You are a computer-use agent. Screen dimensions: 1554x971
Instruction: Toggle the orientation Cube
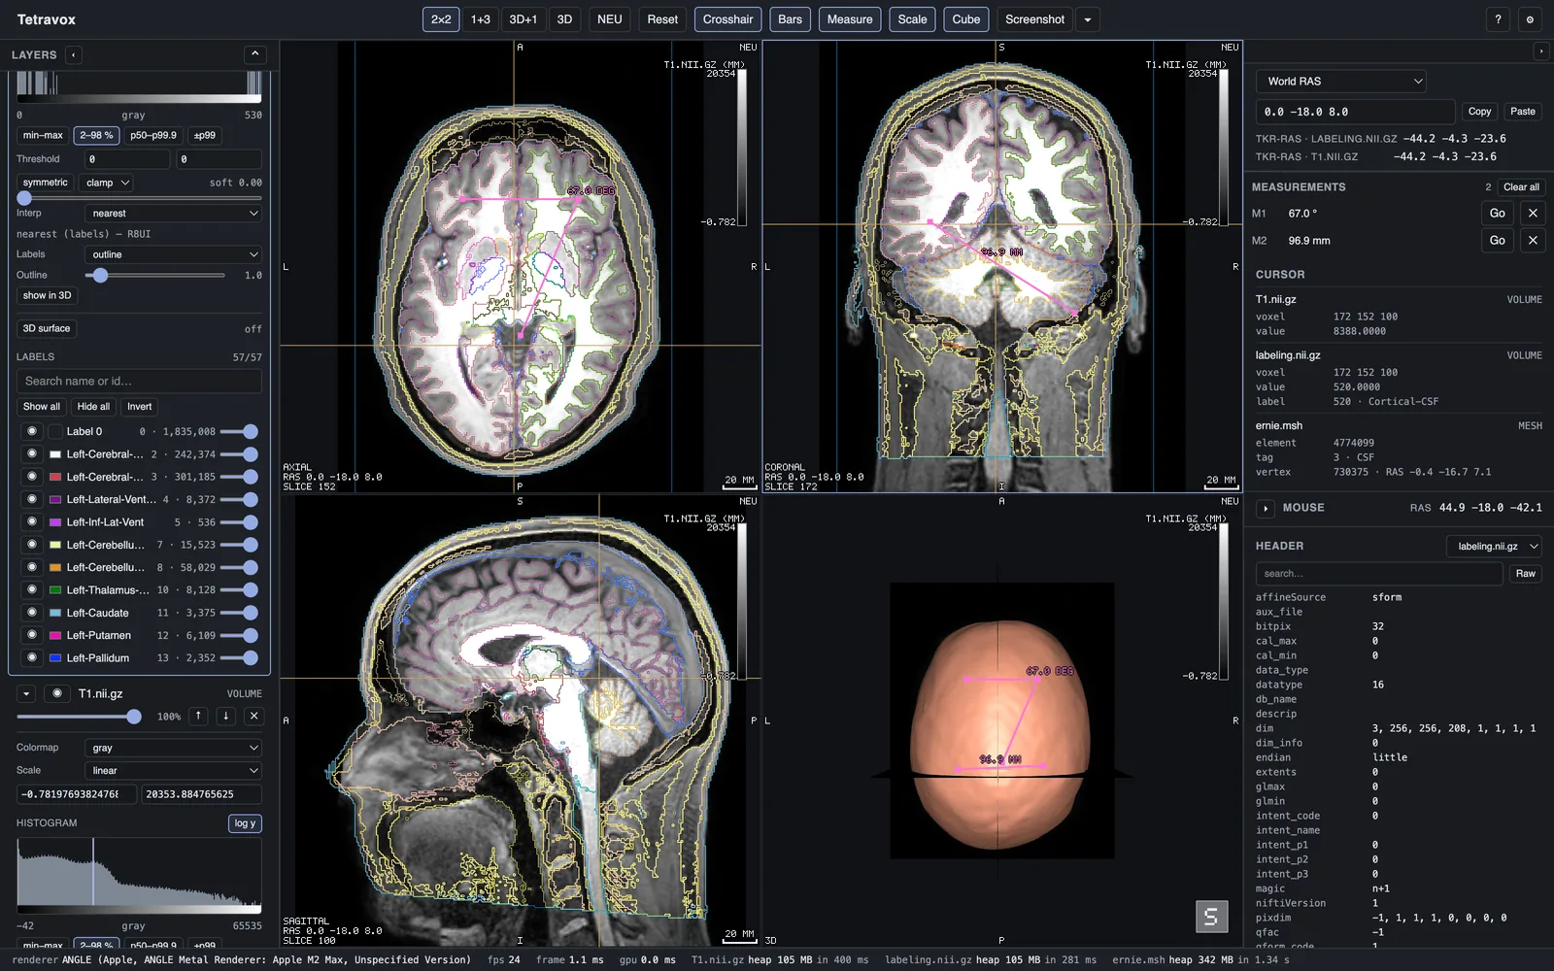(x=966, y=19)
